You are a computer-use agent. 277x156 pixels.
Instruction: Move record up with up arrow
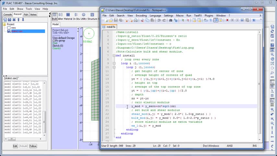(x=18, y=20)
